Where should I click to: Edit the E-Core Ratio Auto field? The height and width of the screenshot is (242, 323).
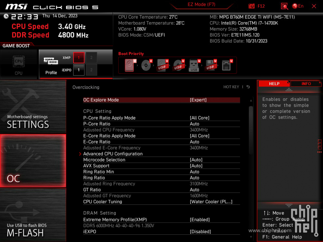[194, 142]
